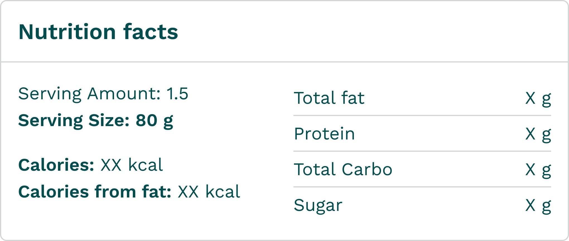Screen dimensions: 569x241
Task: Click the Serving Amount label
Action: [x=89, y=93]
